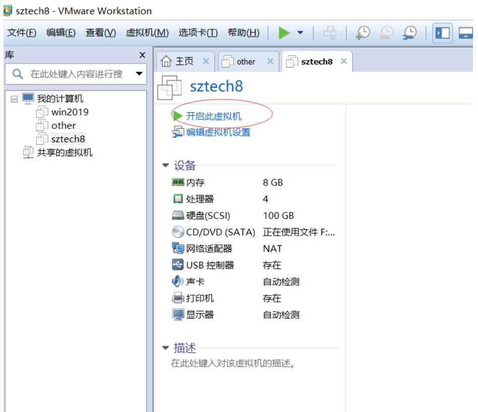478x412 pixels.
Task: Switch to the other tab
Action: 246,62
